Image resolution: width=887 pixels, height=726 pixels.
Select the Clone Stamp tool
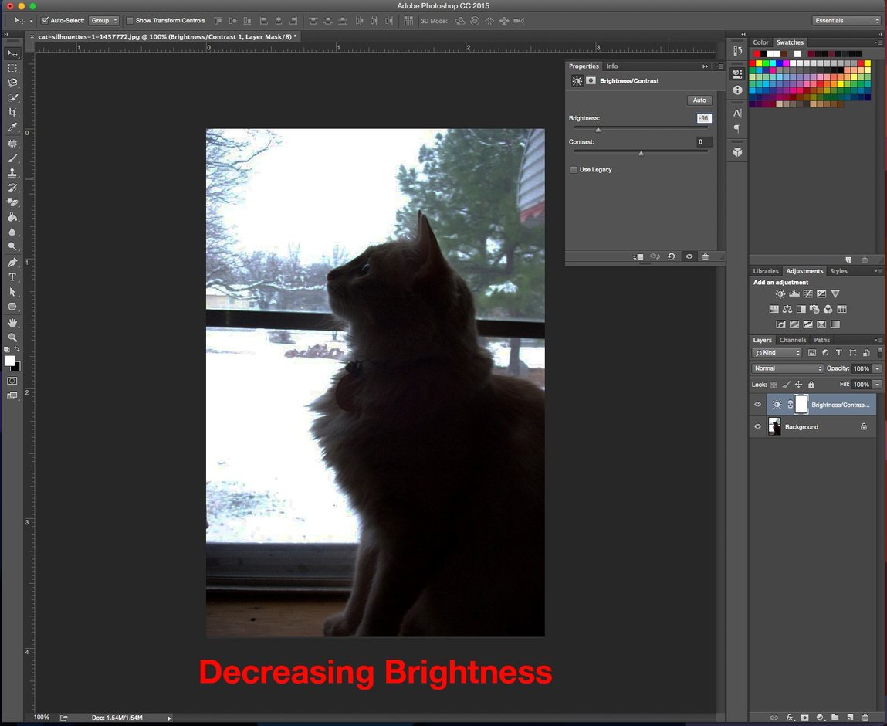click(12, 173)
